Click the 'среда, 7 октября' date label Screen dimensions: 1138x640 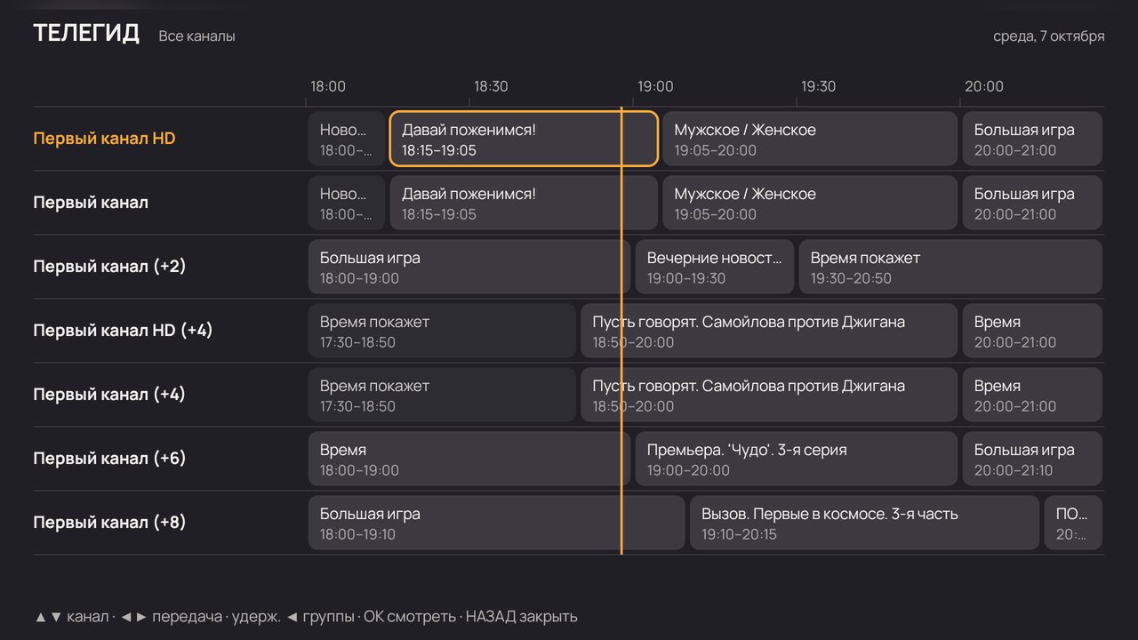(x=1049, y=36)
